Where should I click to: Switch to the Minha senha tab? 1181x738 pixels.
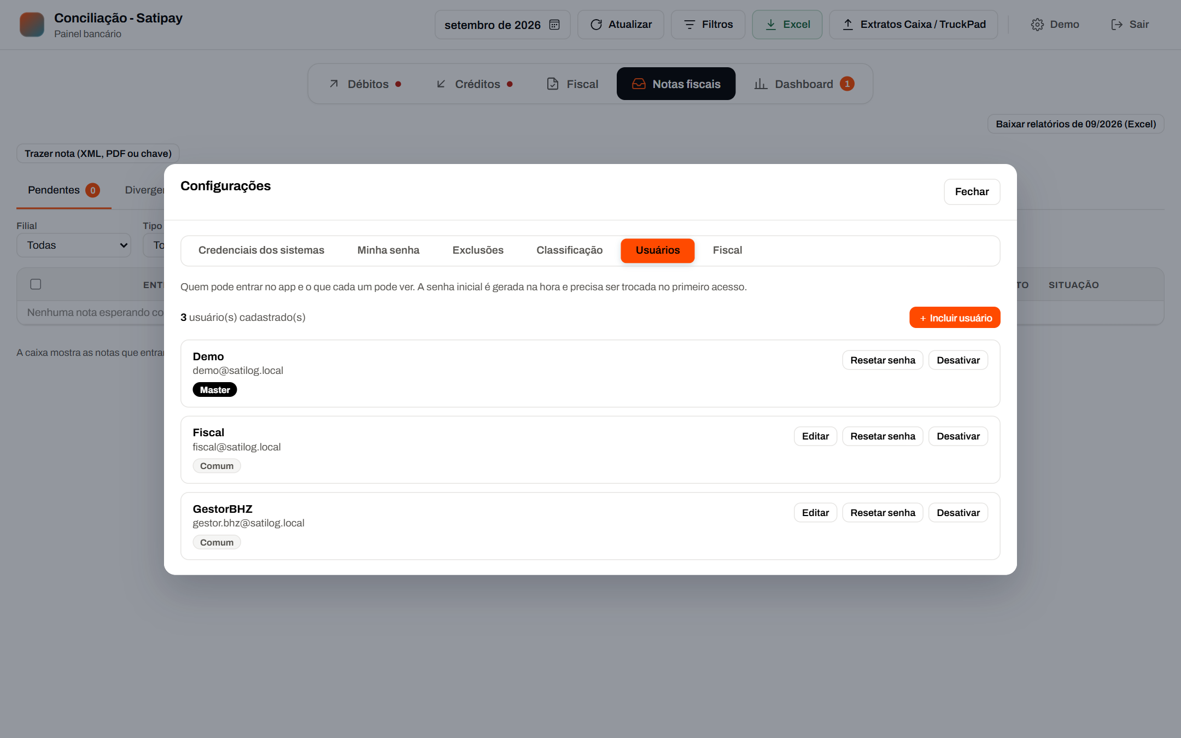click(x=388, y=250)
